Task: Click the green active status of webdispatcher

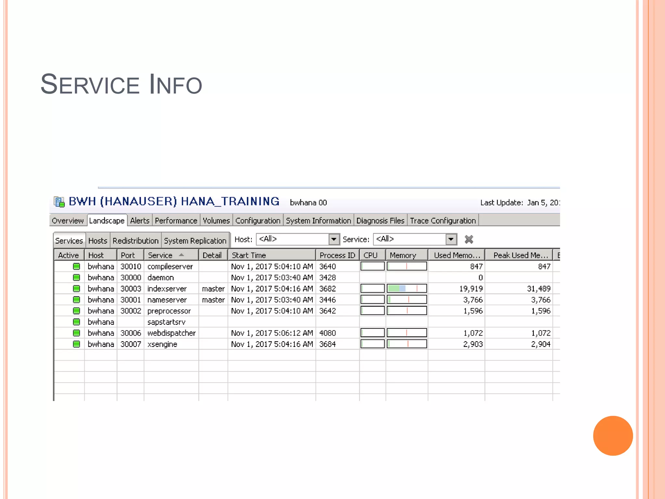Action: (x=76, y=333)
